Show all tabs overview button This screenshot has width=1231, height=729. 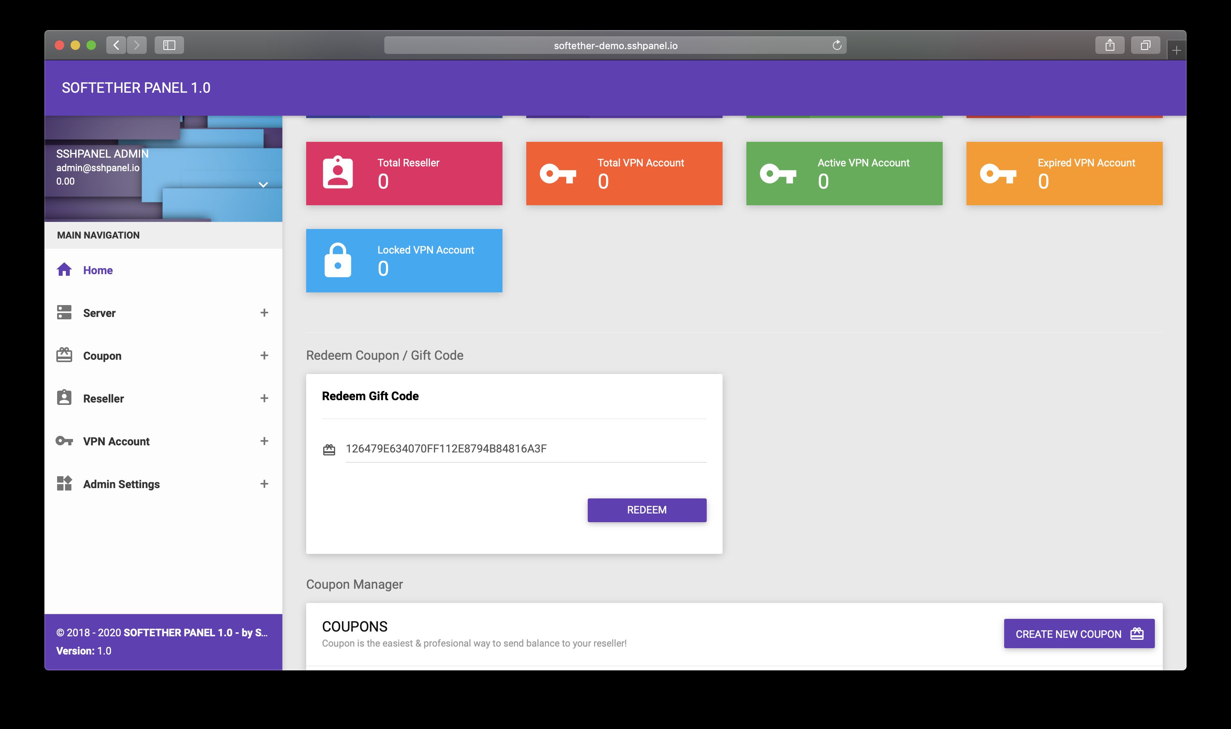tap(1145, 45)
